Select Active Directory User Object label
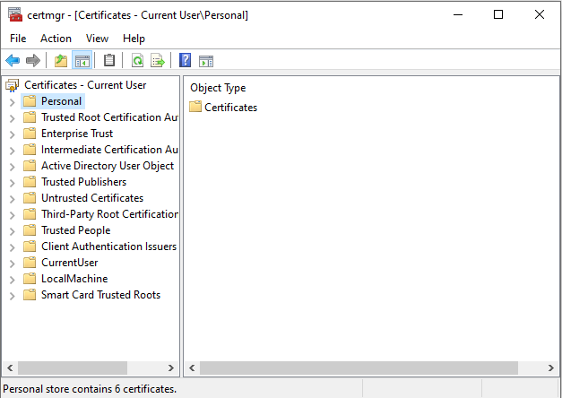Viewport: 562px width, 398px height. point(108,166)
